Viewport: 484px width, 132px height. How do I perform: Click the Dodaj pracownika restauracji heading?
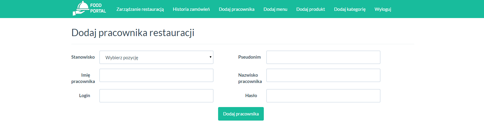(133, 32)
